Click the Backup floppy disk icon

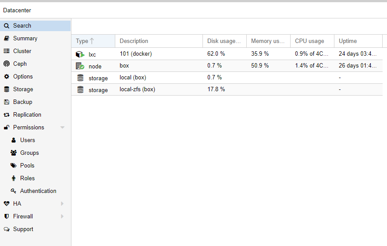(x=7, y=102)
